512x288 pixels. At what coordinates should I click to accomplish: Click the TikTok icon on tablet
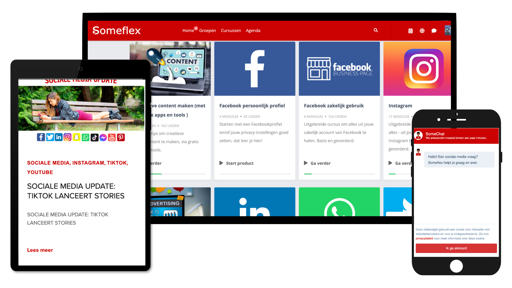pos(94,137)
